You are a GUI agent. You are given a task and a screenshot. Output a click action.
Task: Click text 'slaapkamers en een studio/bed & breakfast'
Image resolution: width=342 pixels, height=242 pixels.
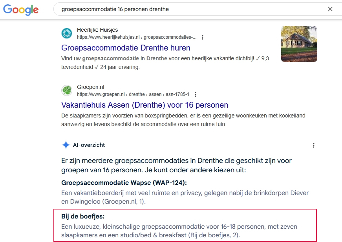[x=124, y=235]
